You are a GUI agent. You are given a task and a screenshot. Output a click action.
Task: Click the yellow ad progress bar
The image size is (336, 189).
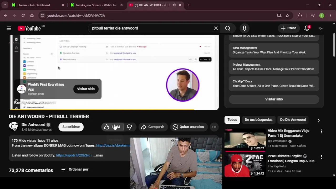point(102,109)
